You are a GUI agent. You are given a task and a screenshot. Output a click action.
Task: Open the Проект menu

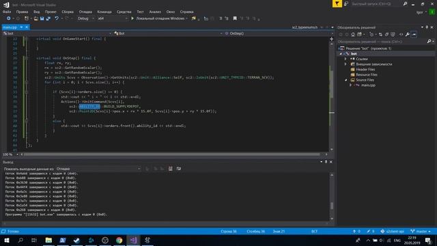click(51, 12)
